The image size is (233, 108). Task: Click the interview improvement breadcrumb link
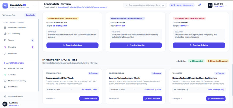click(x=82, y=7)
